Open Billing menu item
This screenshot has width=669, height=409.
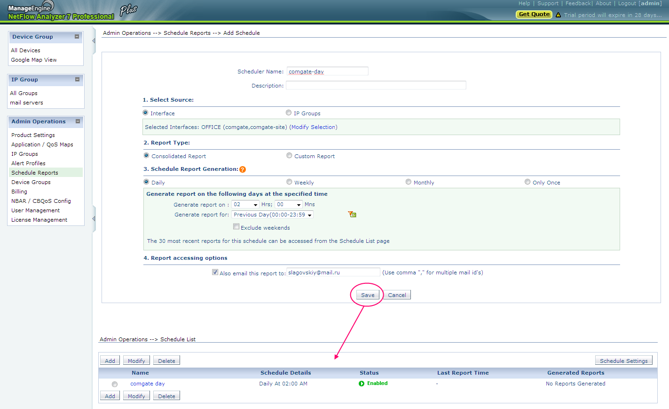coord(19,192)
